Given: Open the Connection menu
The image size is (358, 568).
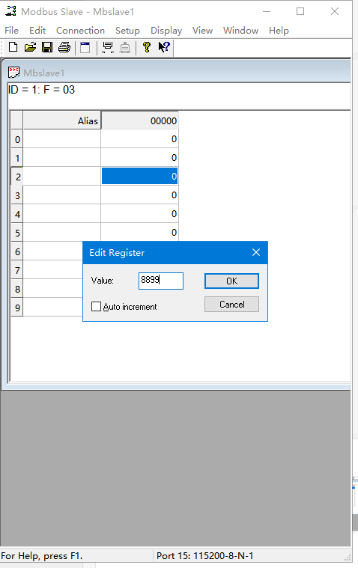Looking at the screenshot, I should (80, 31).
